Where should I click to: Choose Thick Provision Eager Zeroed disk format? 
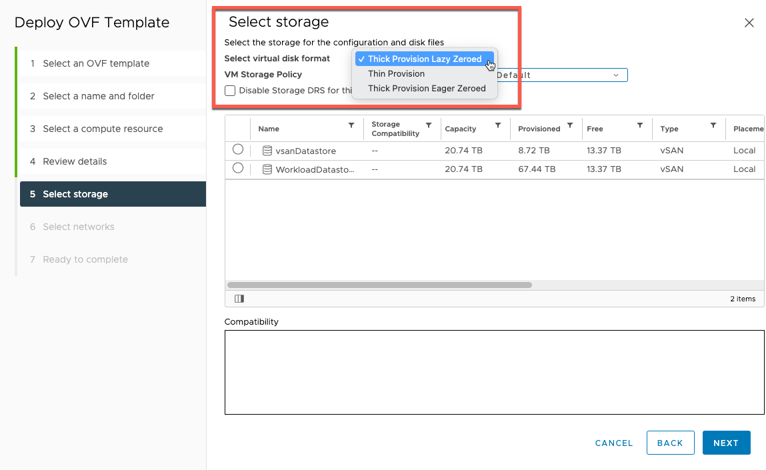coord(427,88)
